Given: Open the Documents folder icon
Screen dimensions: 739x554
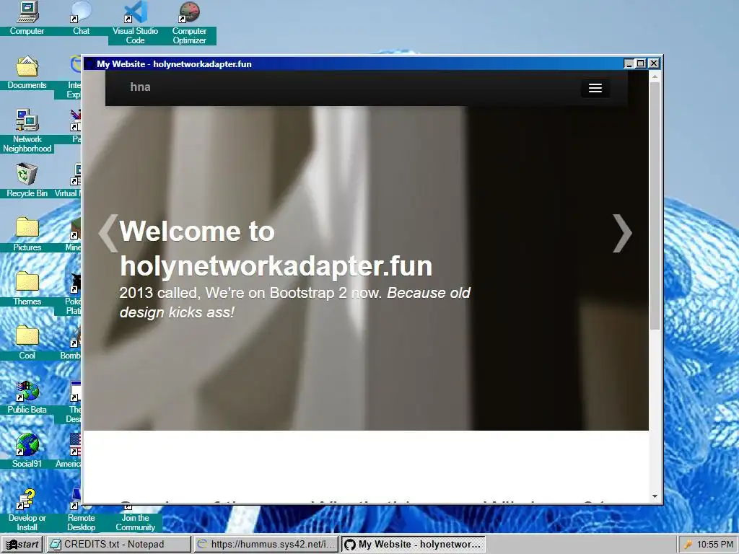Looking at the screenshot, I should click(27, 72).
